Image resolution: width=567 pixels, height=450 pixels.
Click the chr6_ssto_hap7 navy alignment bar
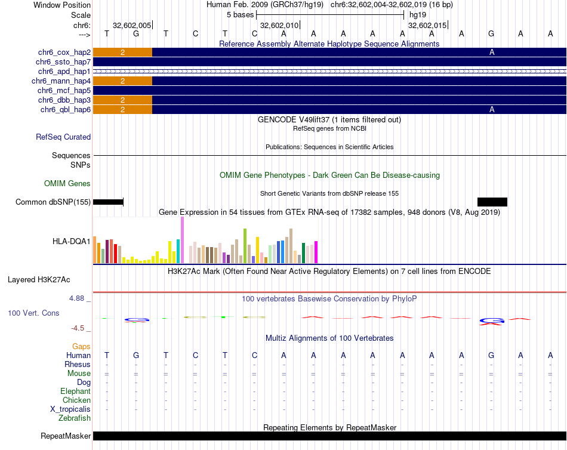pos(330,62)
